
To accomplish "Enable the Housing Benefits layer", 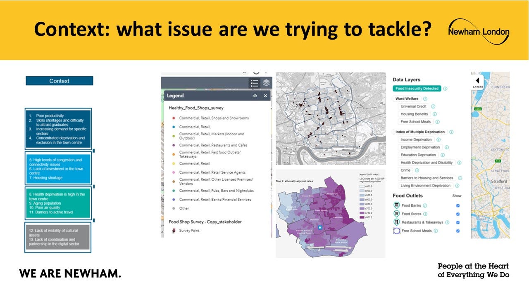I will pos(414,114).
